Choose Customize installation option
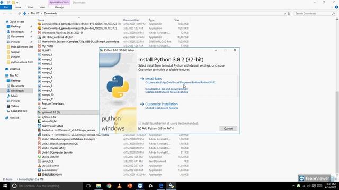Viewport: 339px width, 190px height. pyautogui.click(x=162, y=104)
